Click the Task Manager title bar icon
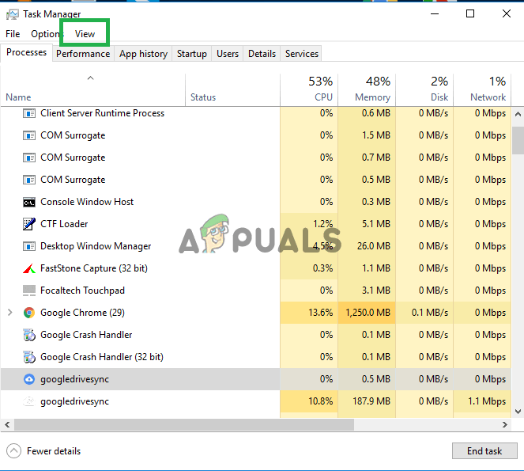The height and width of the screenshot is (471, 524). (x=13, y=14)
